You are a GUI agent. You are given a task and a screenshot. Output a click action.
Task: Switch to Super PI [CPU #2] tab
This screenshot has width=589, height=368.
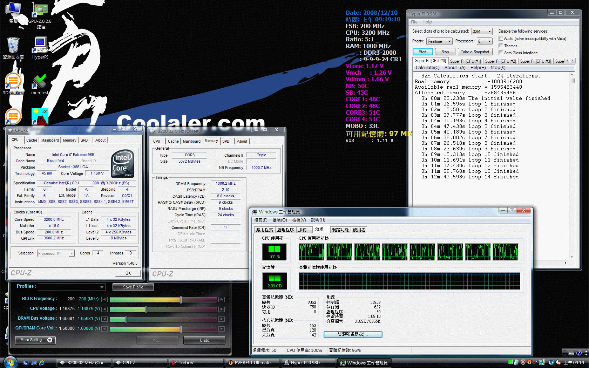pyautogui.click(x=500, y=61)
